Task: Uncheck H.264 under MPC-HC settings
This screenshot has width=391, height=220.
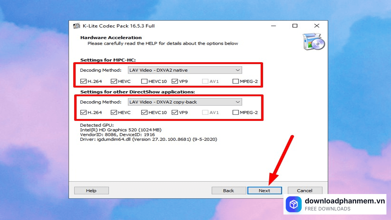Action: (x=83, y=82)
